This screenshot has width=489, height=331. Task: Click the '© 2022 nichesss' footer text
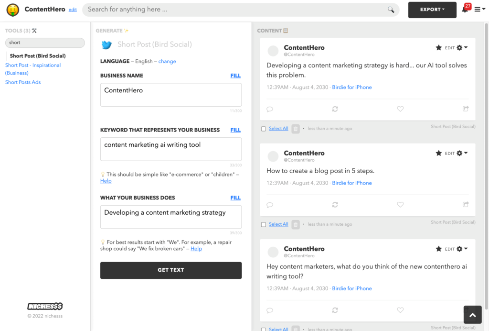pyautogui.click(x=45, y=316)
